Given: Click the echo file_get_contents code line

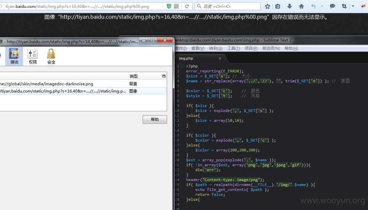Looking at the screenshot, I should pyautogui.click(x=232, y=190).
